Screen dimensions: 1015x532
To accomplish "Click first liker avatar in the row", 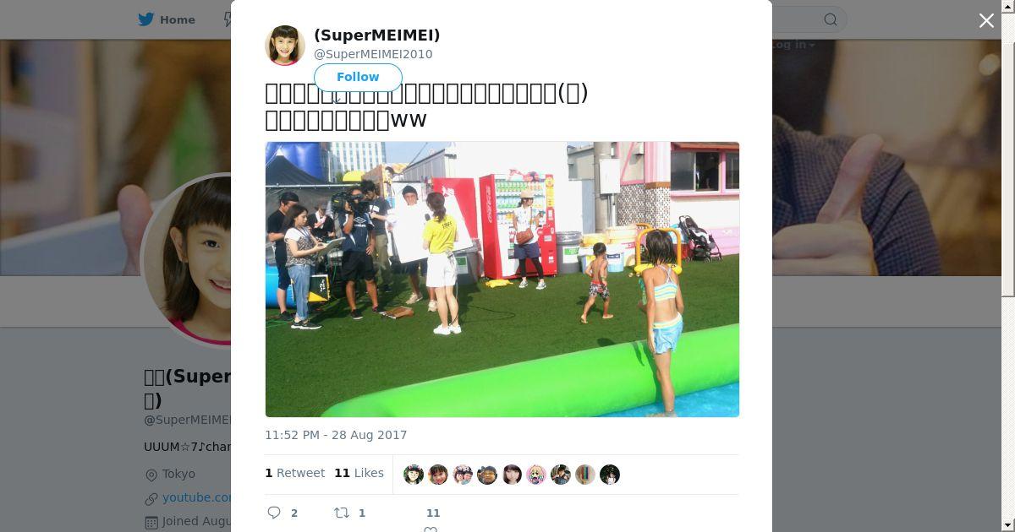I will 414,475.
